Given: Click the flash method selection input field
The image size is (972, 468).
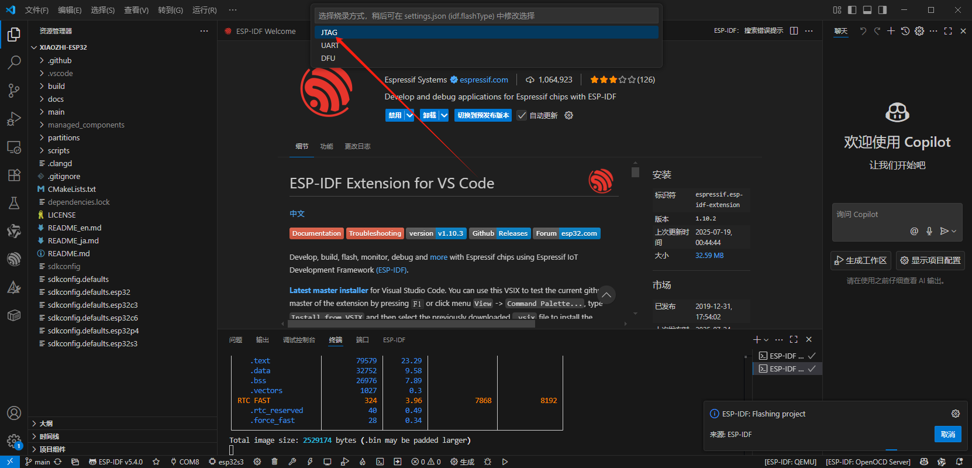Looking at the screenshot, I should coord(487,16).
